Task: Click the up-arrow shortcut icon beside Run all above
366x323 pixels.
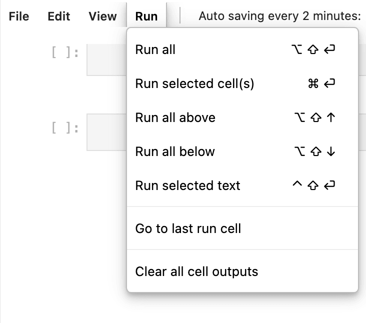Action: 330,117
